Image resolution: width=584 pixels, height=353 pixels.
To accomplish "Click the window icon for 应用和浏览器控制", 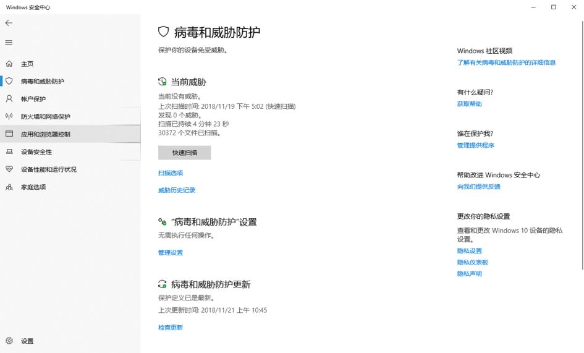I will coord(9,134).
